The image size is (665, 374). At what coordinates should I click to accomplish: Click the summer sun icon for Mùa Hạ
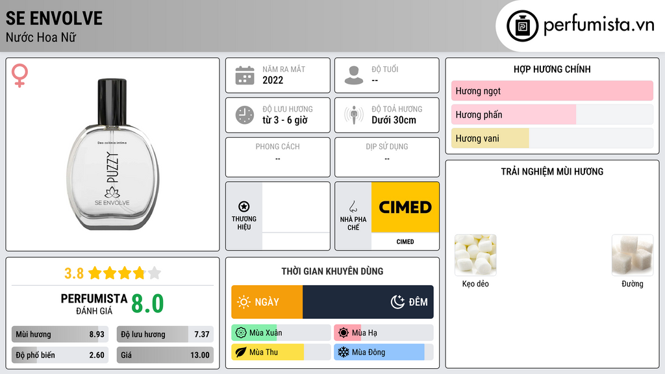pos(344,333)
